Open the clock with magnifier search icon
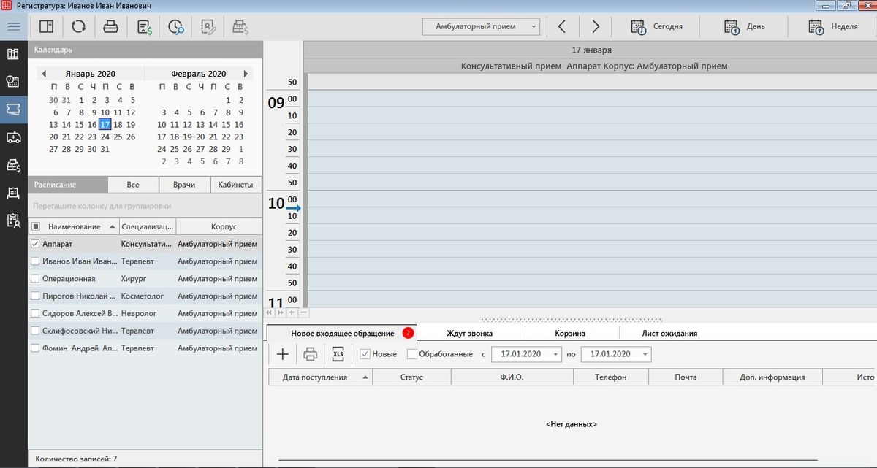 point(175,27)
